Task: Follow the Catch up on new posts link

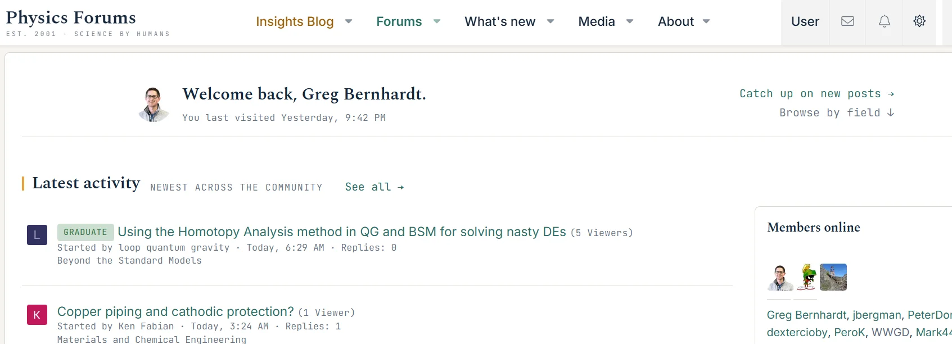Action: click(x=817, y=94)
